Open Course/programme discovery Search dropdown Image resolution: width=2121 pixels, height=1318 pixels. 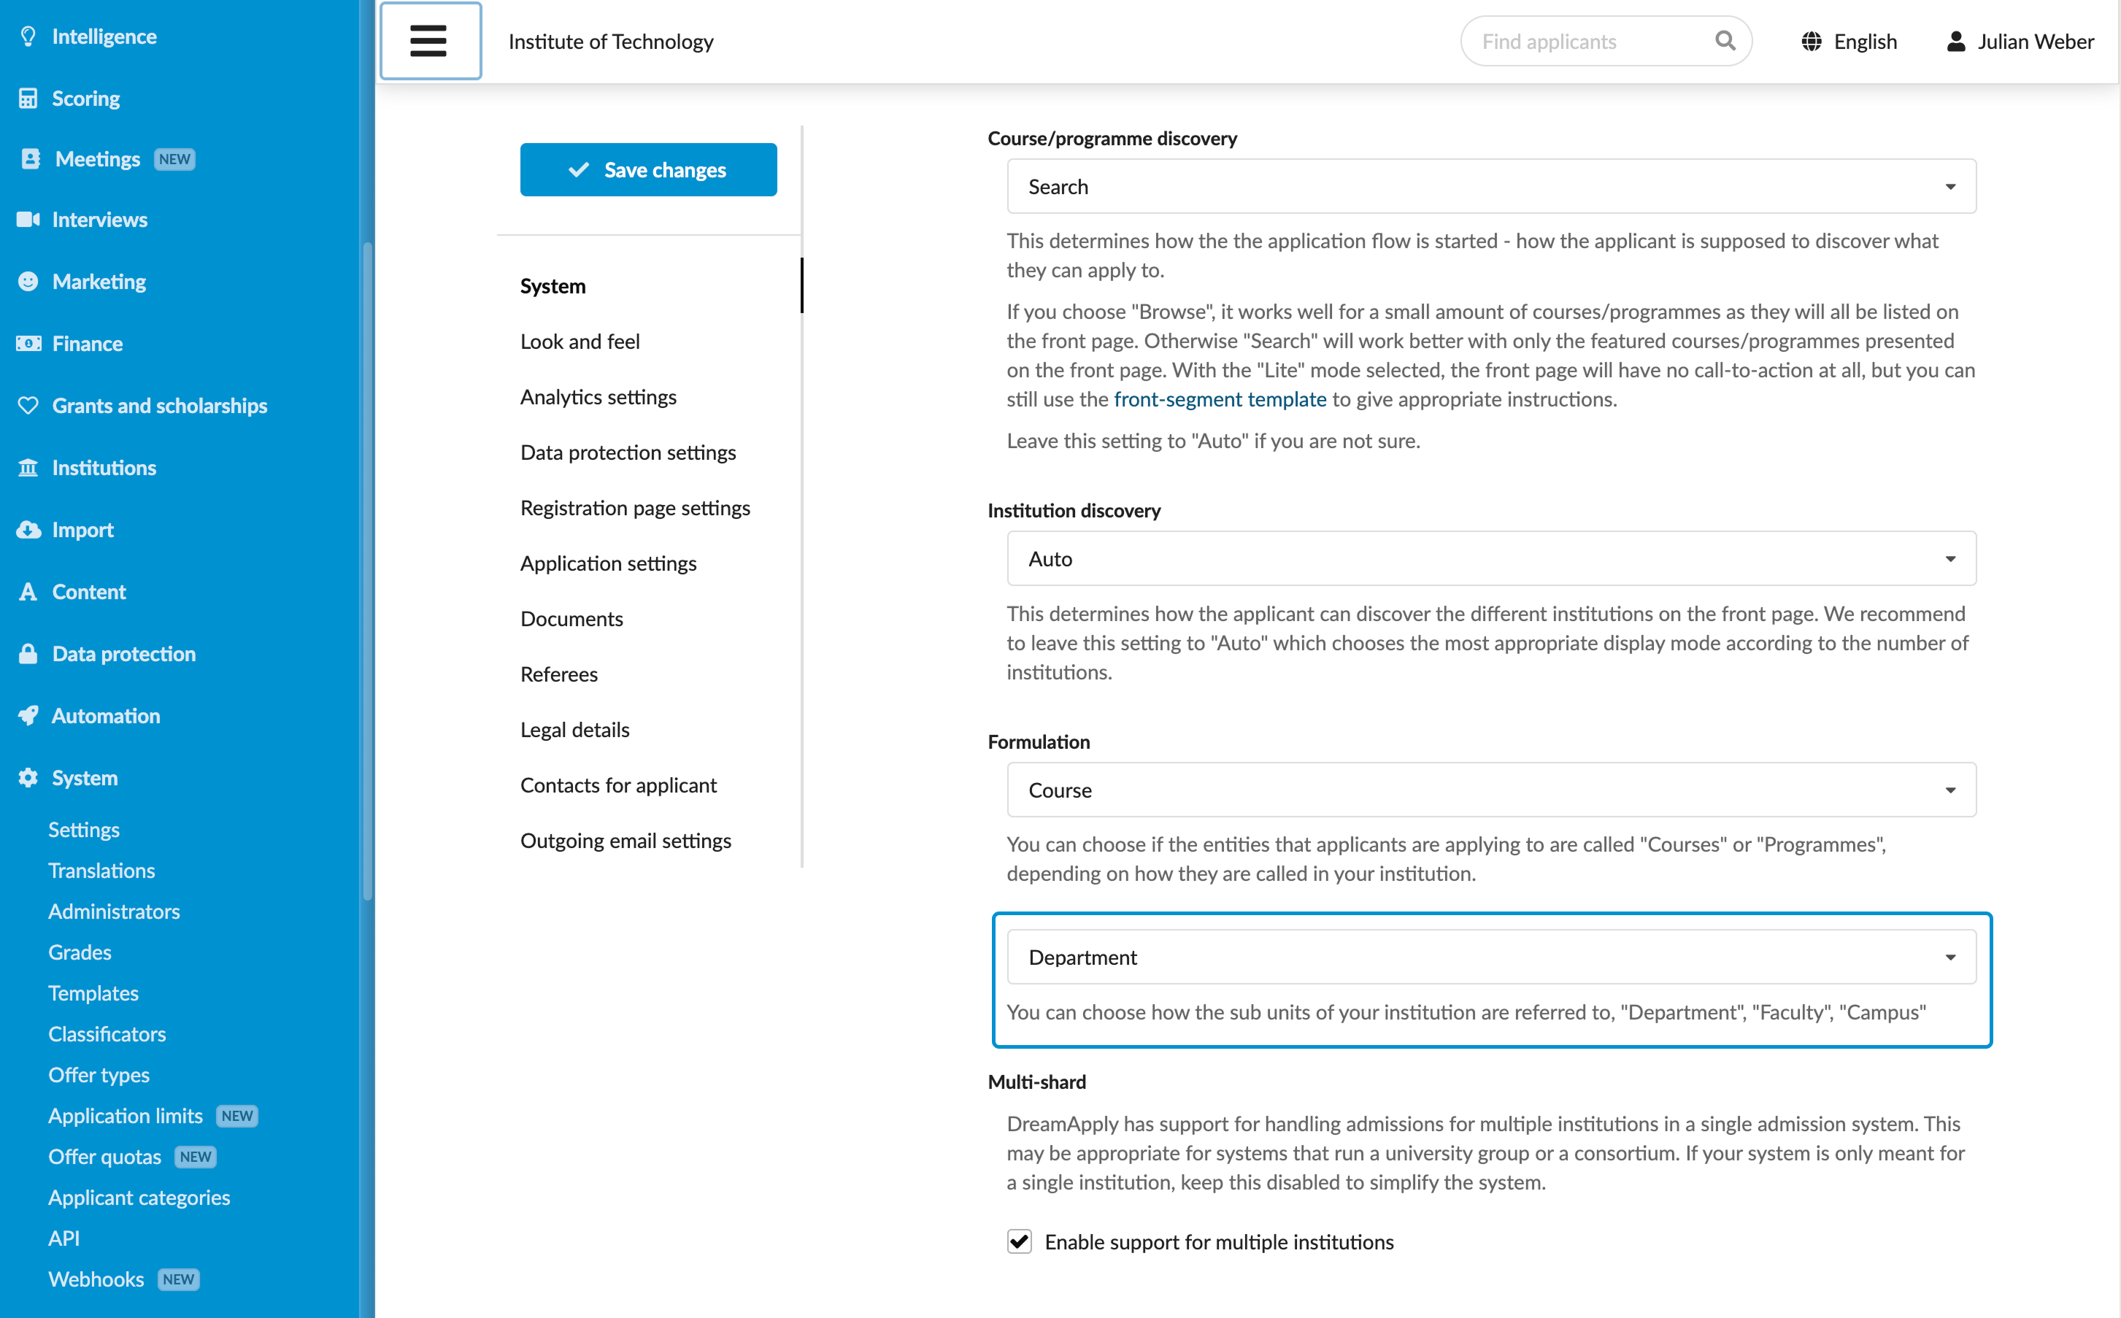pos(1490,187)
